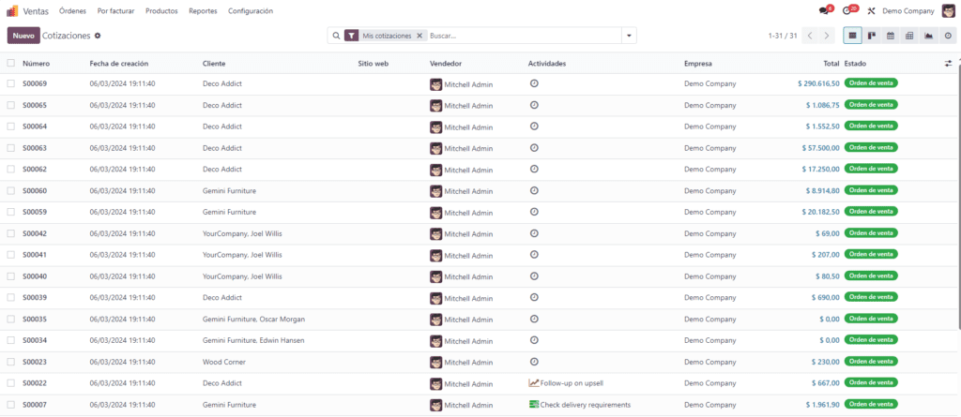
Task: Switch to Kanban view
Action: click(x=871, y=36)
